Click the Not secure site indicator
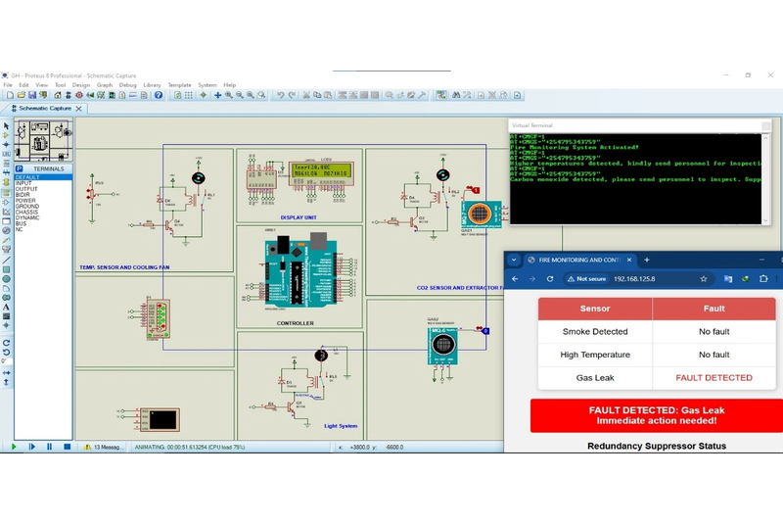The width and height of the screenshot is (783, 524). tap(587, 279)
